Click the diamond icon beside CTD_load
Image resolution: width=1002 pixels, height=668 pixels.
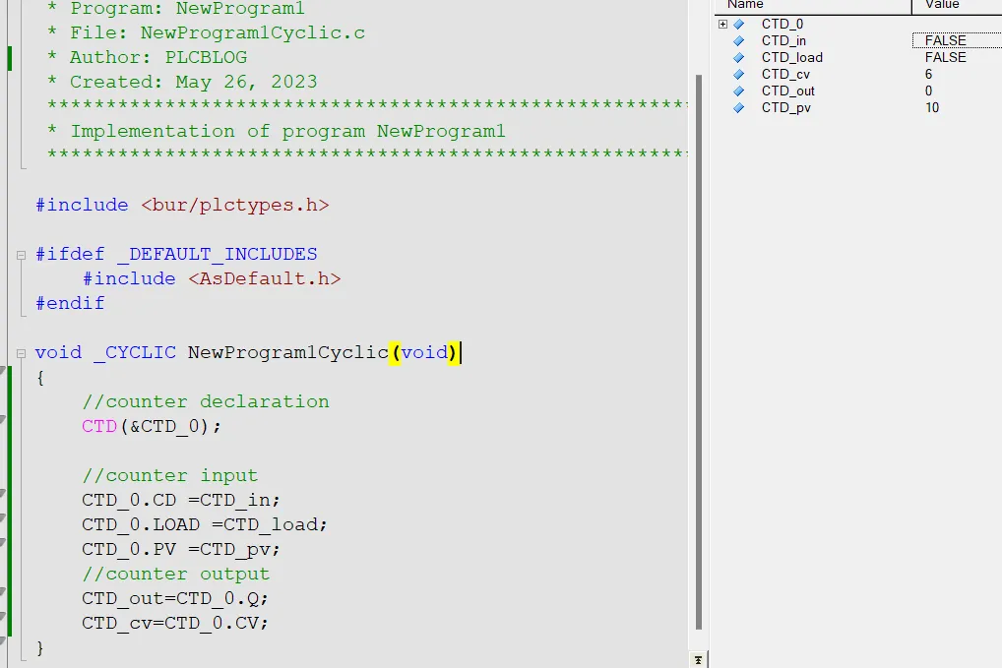click(x=738, y=57)
